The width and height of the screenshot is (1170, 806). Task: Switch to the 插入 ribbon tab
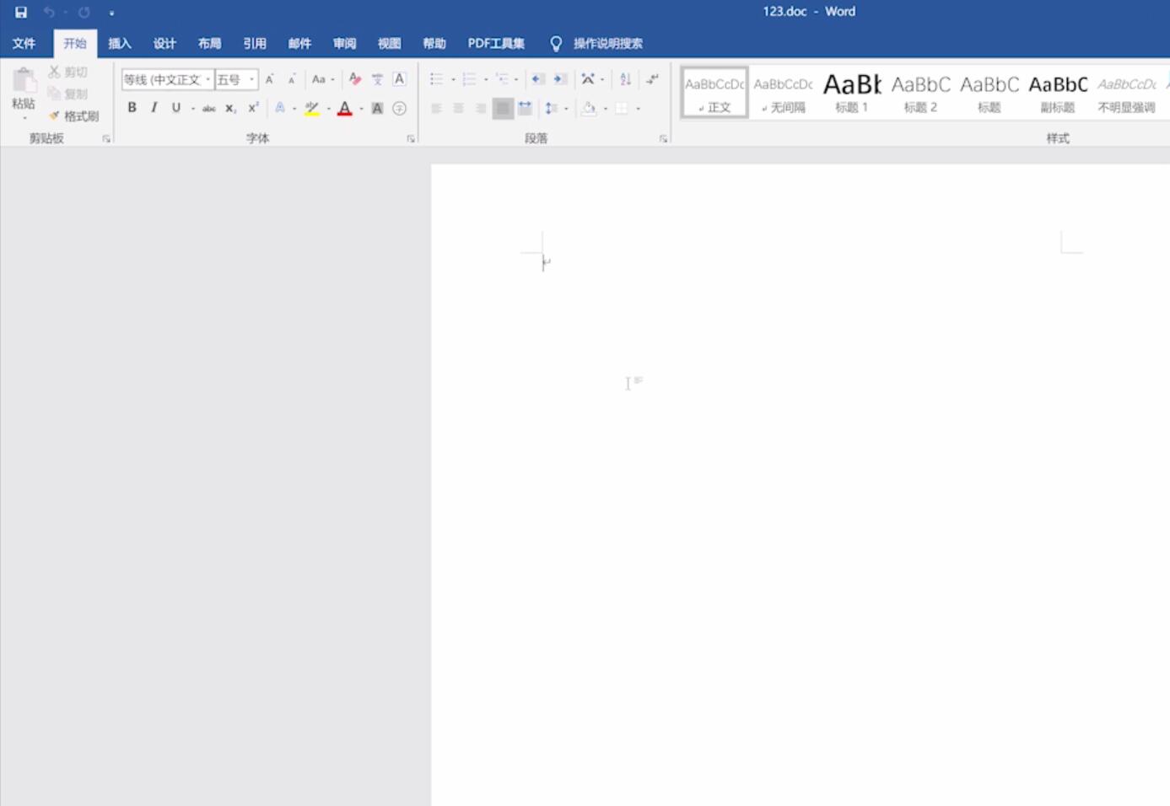(x=120, y=43)
